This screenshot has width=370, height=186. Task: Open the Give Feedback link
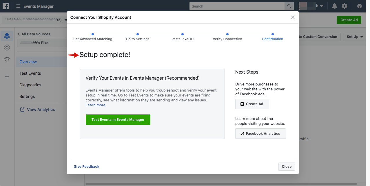pos(87,167)
